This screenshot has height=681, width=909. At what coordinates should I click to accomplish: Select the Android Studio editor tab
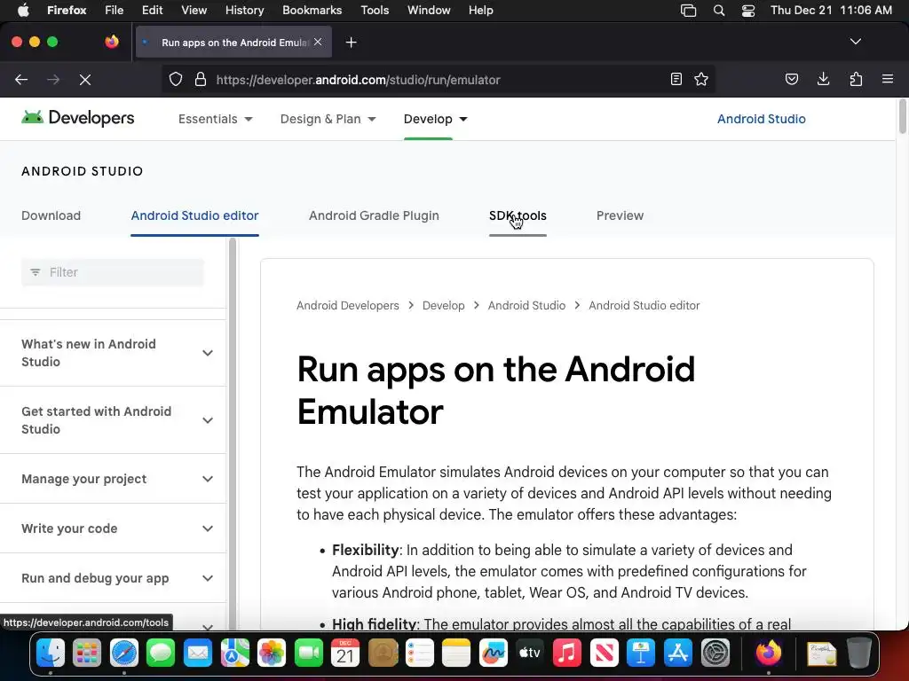click(x=194, y=215)
